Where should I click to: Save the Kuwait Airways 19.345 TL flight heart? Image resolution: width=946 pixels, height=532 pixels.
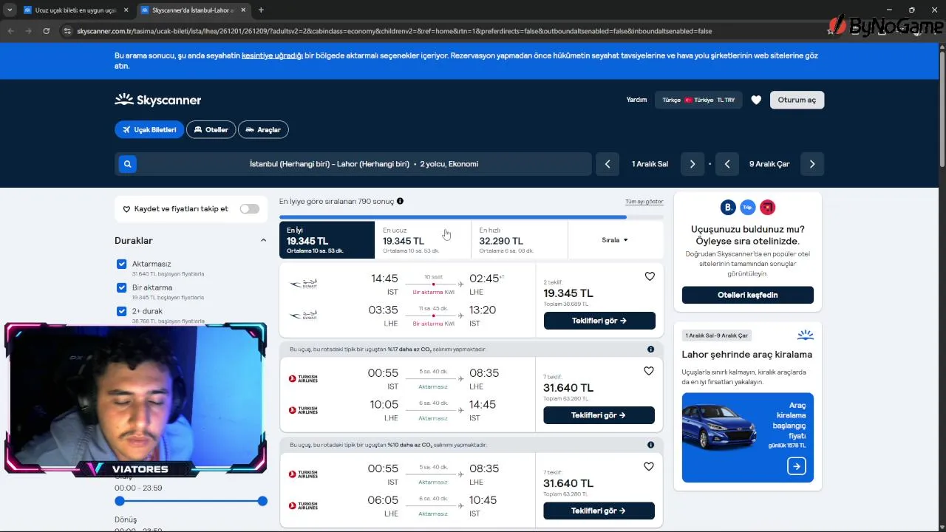[x=650, y=276]
